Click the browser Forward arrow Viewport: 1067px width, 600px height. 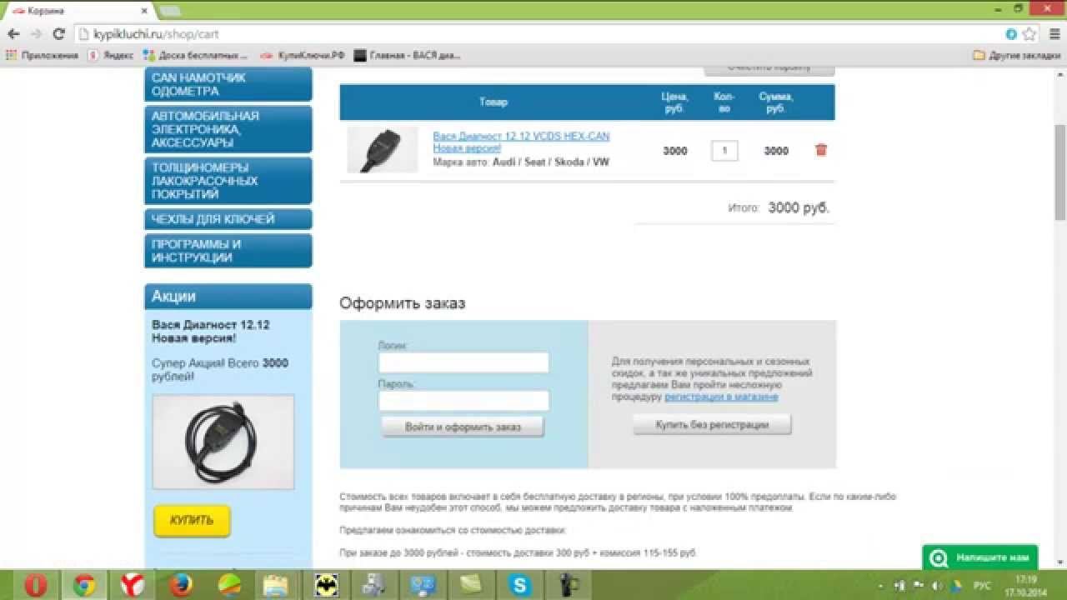click(x=36, y=34)
